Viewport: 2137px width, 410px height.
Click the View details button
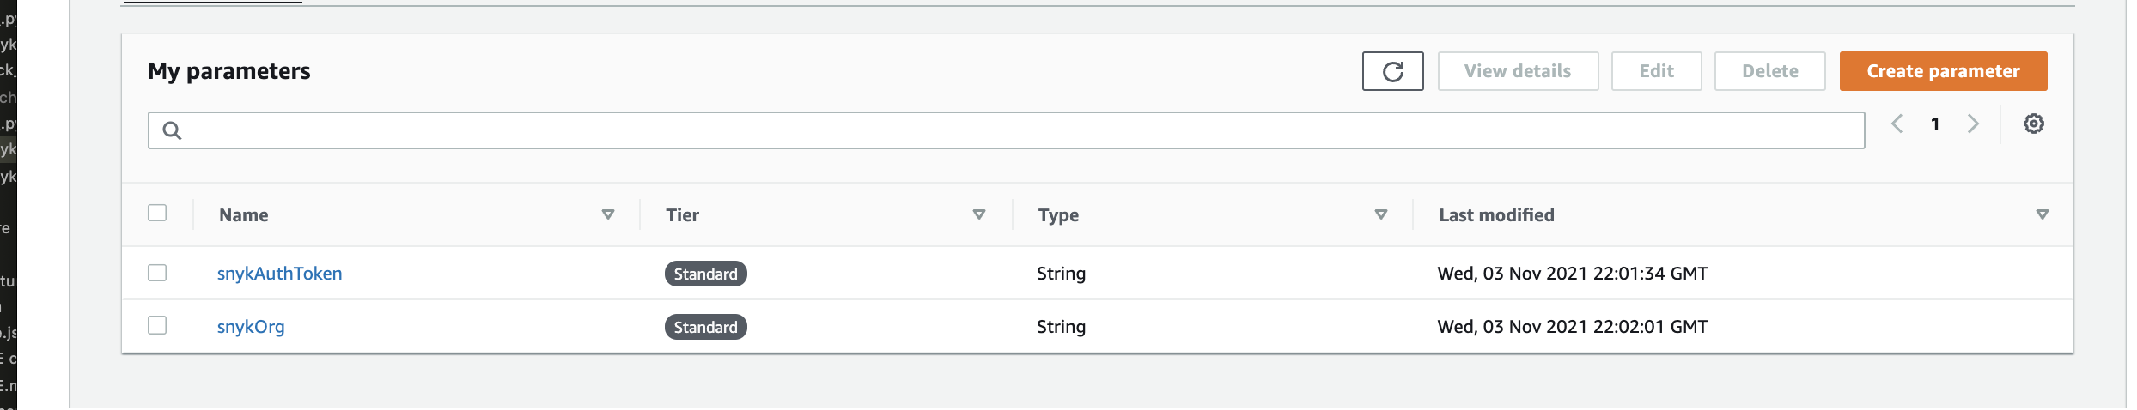(x=1518, y=71)
